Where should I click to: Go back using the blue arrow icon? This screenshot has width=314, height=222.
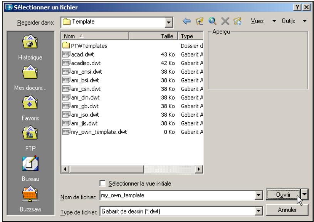(x=186, y=21)
